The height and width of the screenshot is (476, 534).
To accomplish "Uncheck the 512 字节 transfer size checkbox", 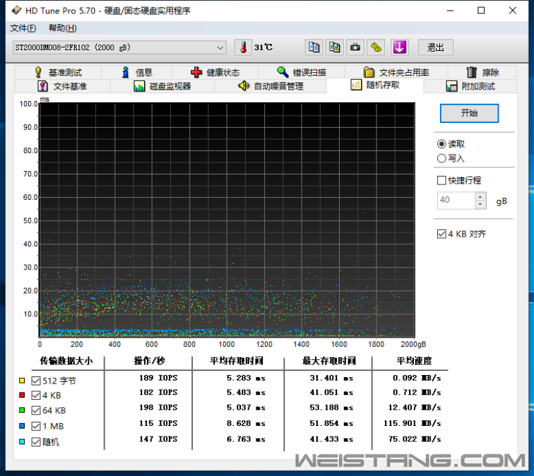I will point(36,381).
